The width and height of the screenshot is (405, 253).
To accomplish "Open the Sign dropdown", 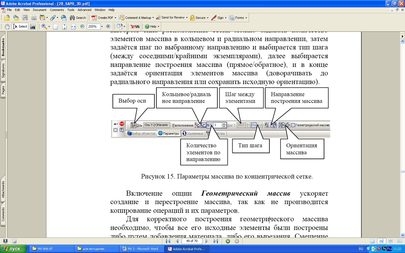I will point(219,18).
